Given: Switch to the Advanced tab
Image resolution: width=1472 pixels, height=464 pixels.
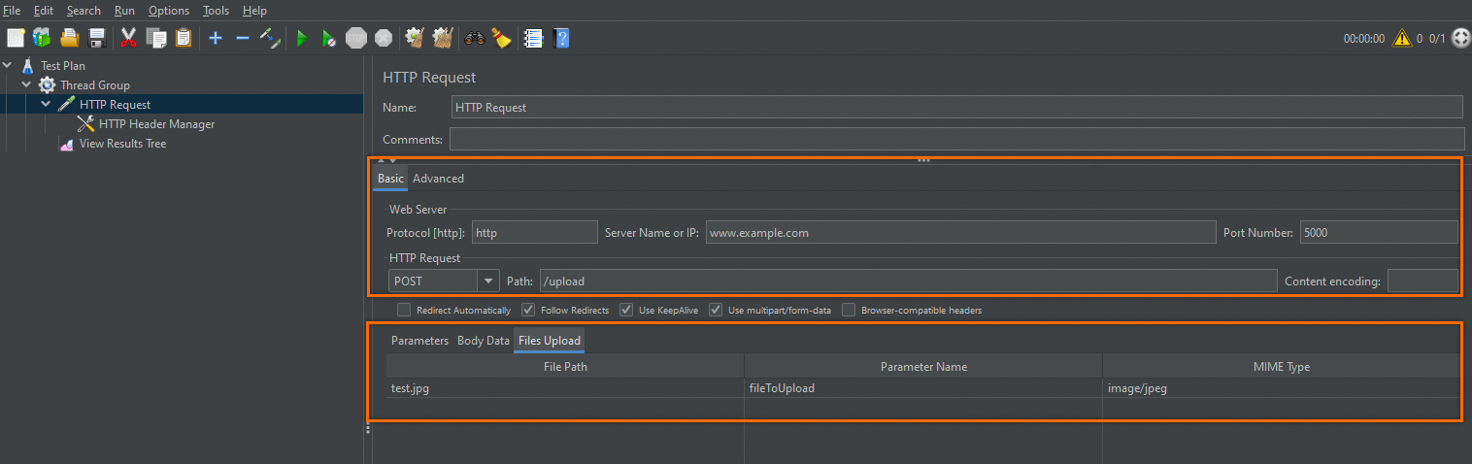Looking at the screenshot, I should click(x=438, y=179).
